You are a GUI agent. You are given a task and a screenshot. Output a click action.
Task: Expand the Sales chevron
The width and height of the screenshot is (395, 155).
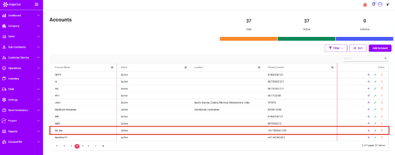(39, 37)
